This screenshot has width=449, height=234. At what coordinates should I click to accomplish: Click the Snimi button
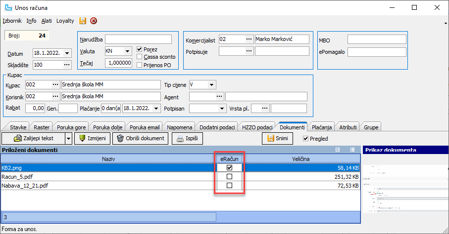tap(278, 138)
